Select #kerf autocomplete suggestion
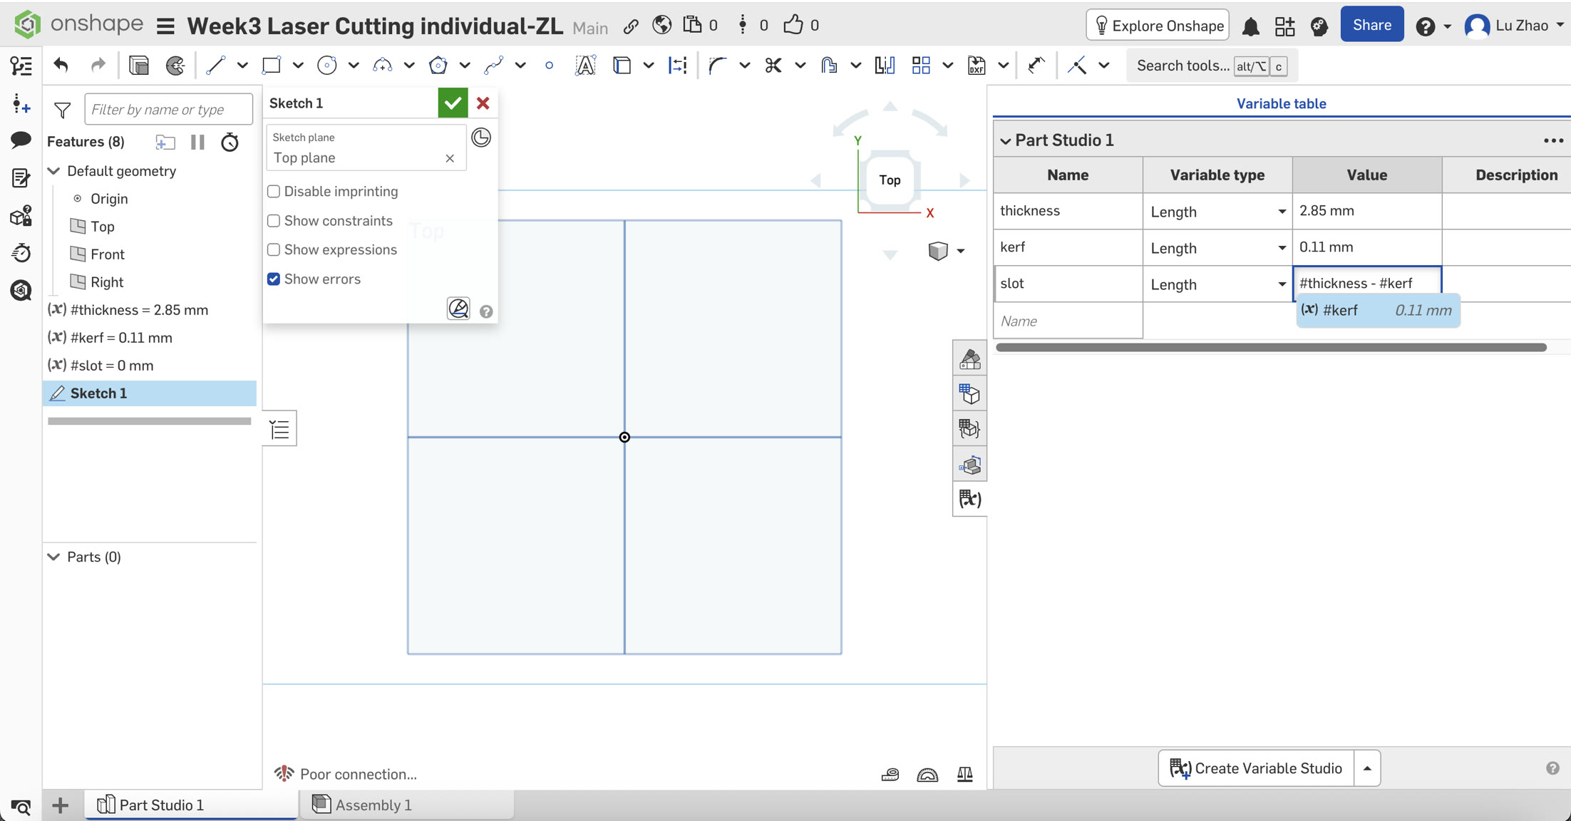This screenshot has height=821, width=1571. coord(1376,310)
